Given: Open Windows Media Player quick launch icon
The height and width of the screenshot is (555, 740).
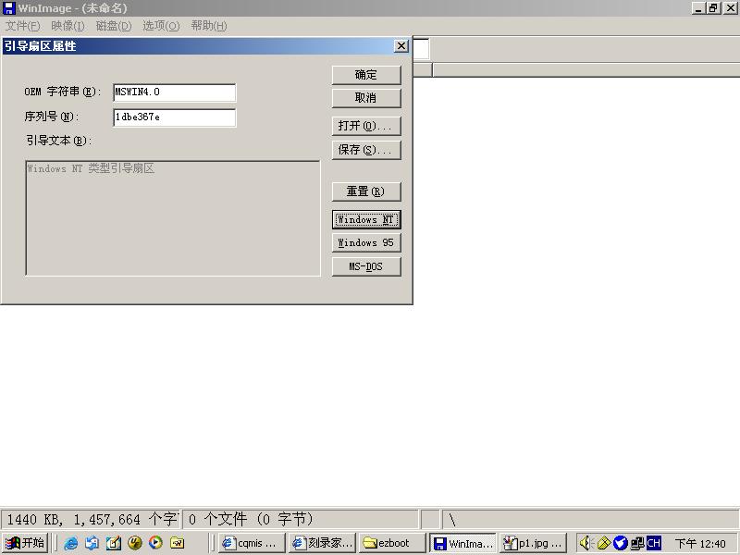Looking at the screenshot, I should click(x=155, y=543).
